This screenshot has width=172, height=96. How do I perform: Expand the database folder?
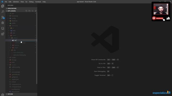point(21,21)
